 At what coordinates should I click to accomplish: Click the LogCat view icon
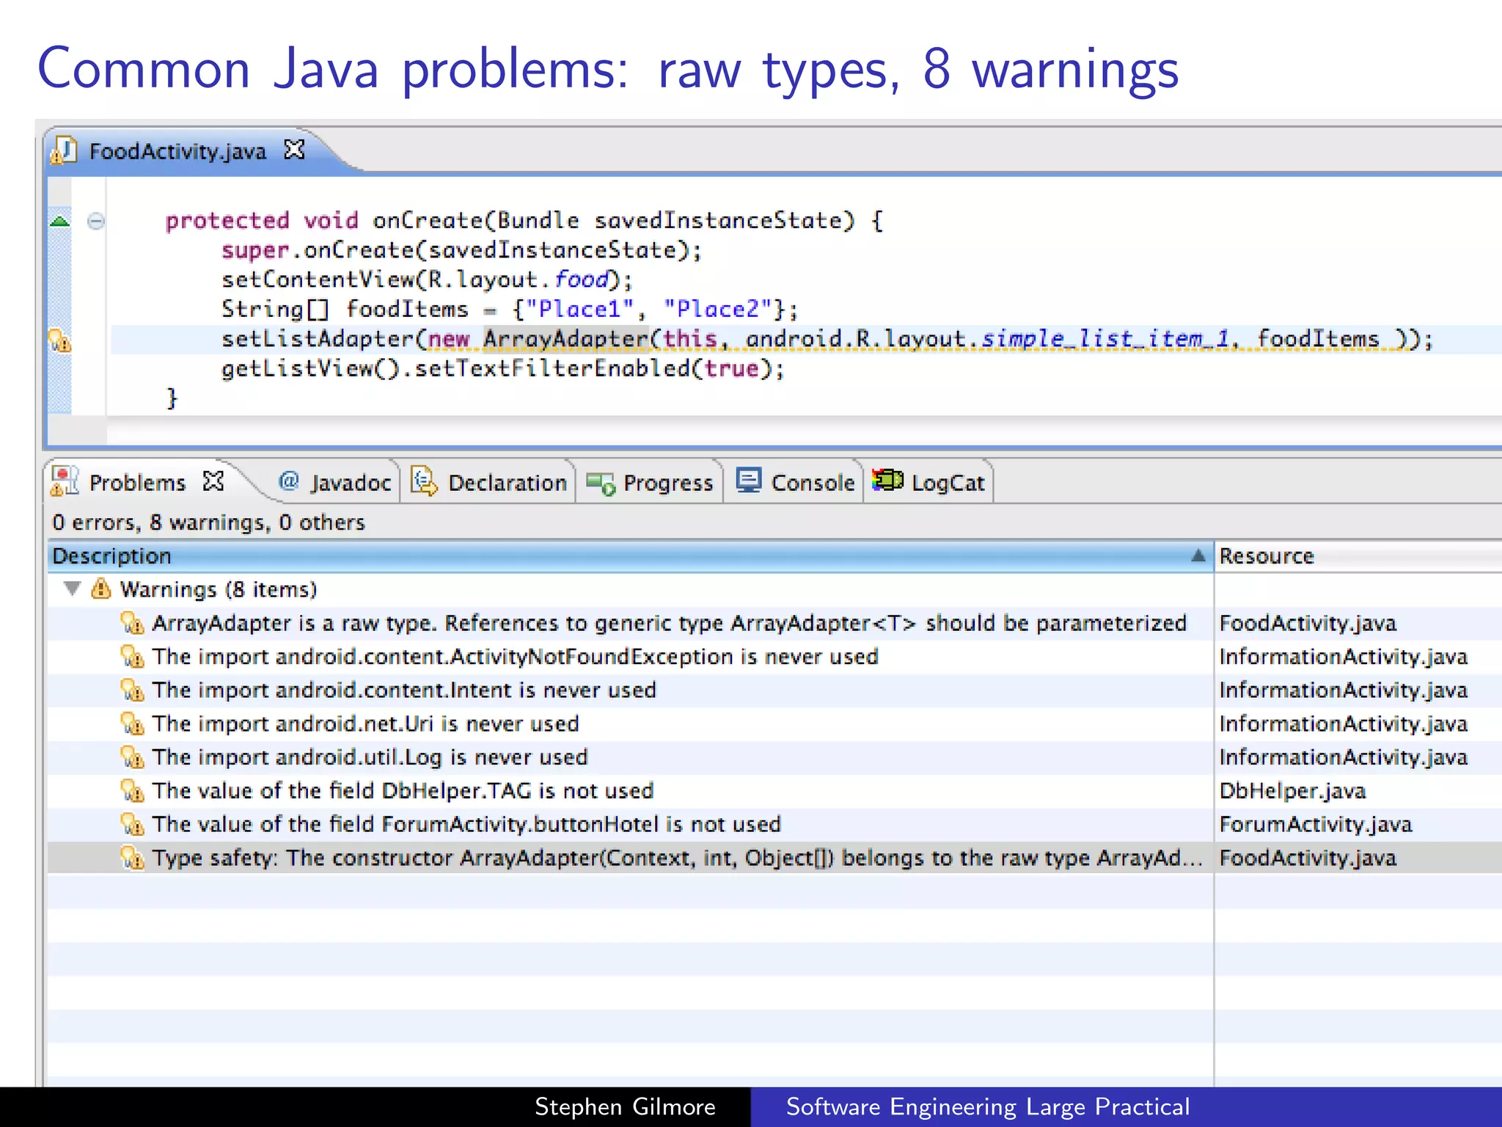coord(887,481)
